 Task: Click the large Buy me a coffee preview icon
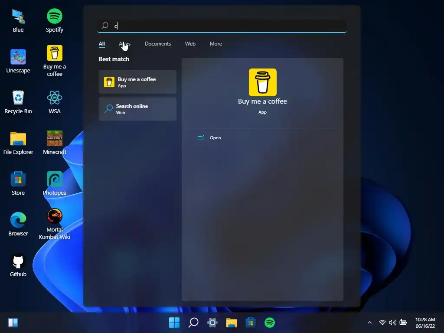(262, 82)
